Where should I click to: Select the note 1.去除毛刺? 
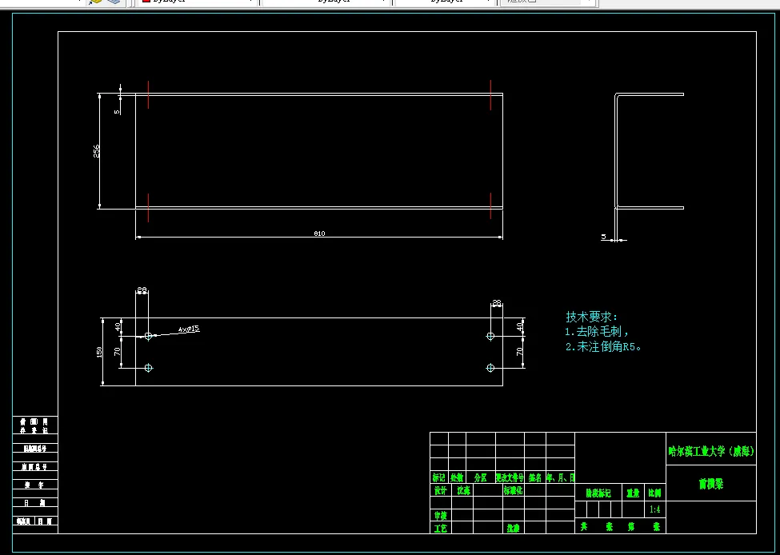coord(597,332)
